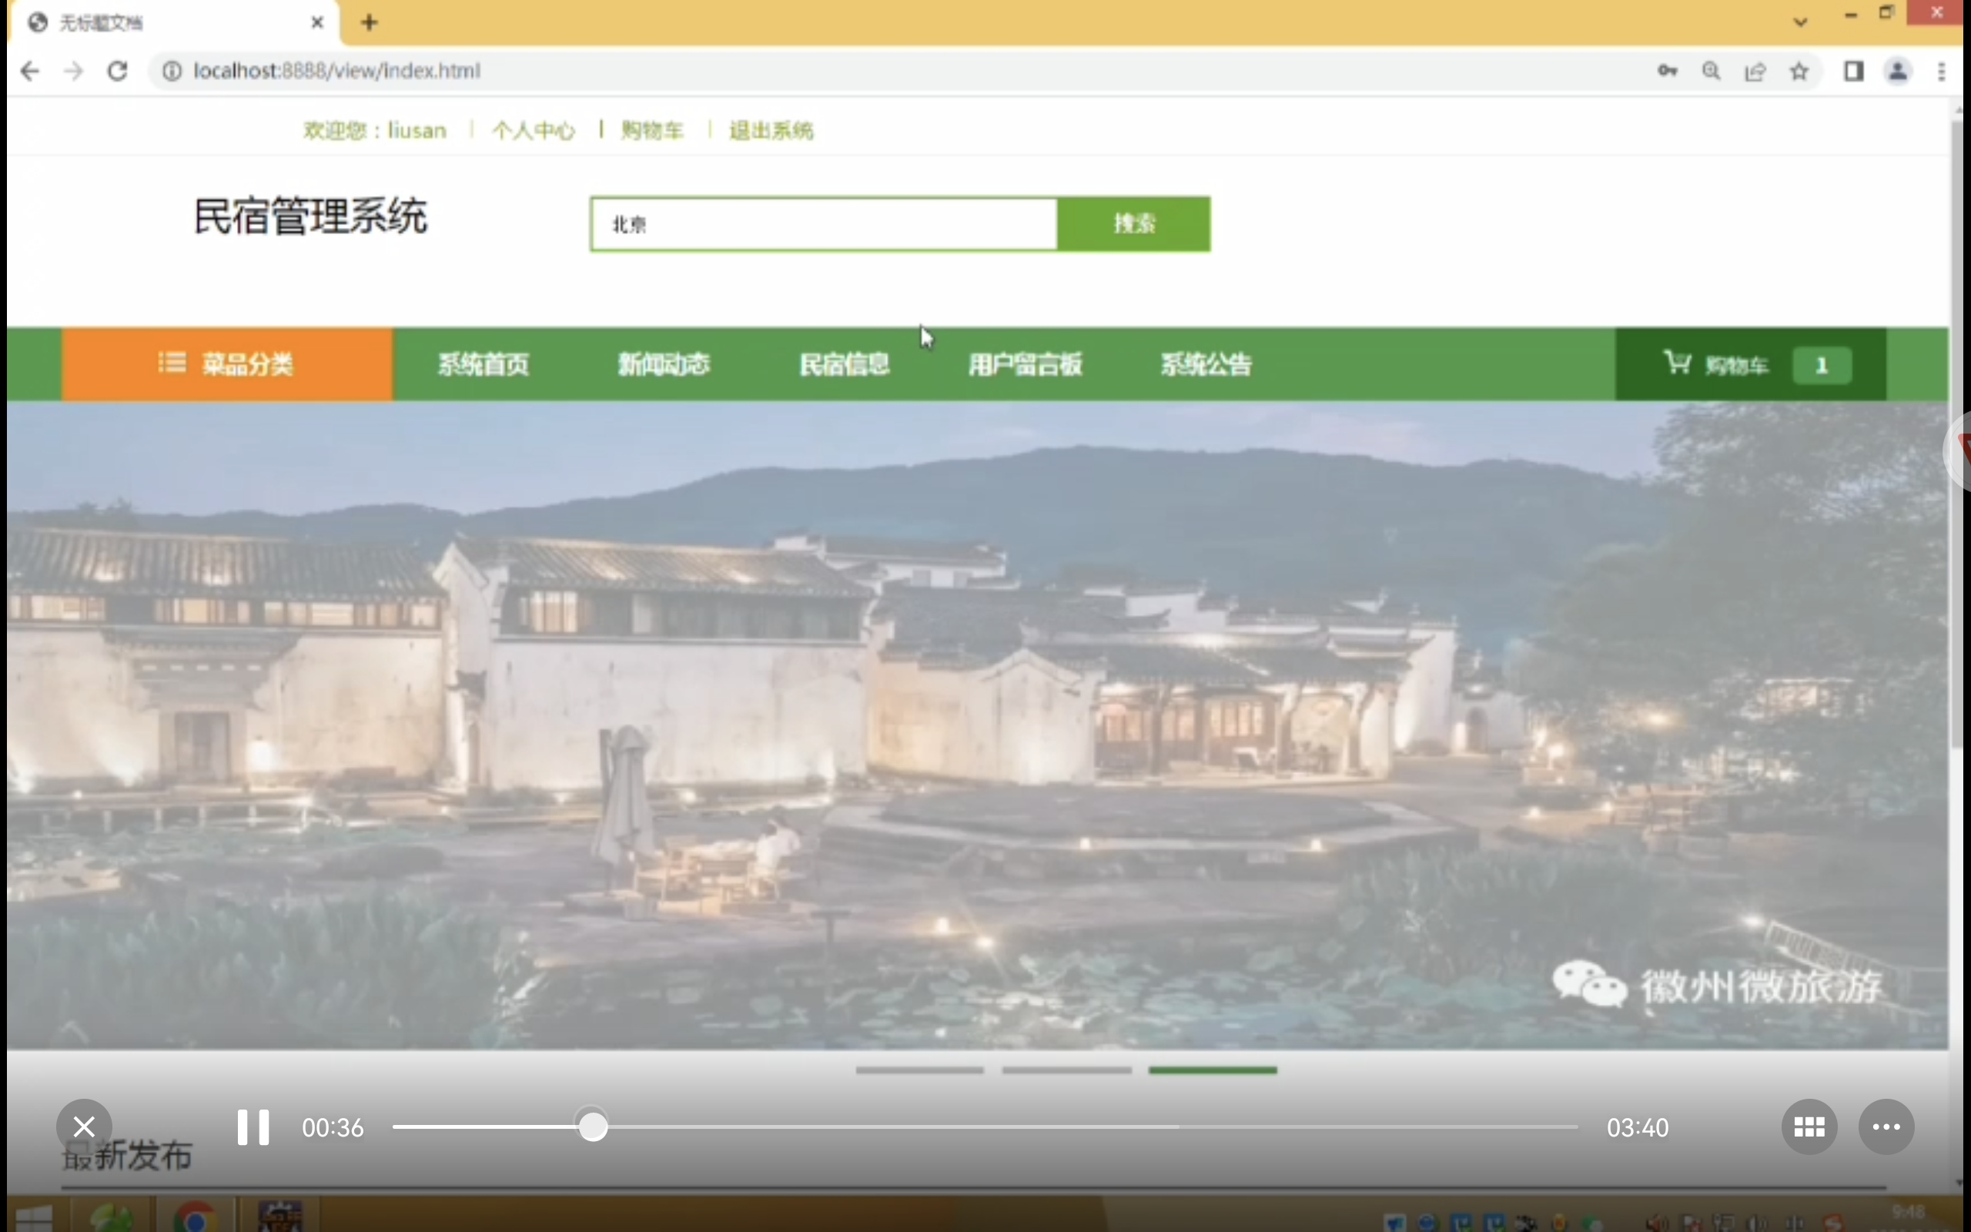Open 系统公告 navigation item
The height and width of the screenshot is (1232, 1971).
coord(1206,364)
